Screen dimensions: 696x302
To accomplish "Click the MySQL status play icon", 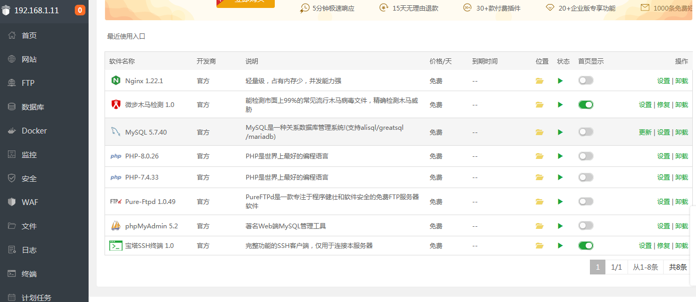I will (x=560, y=132).
